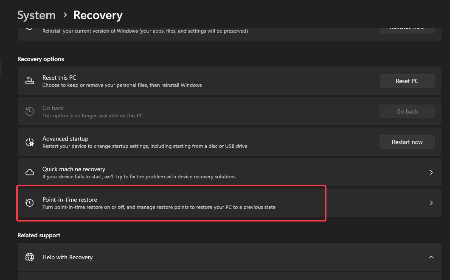The image size is (450, 280).
Task: Click the greyed-out Go back history icon
Action: click(30, 111)
